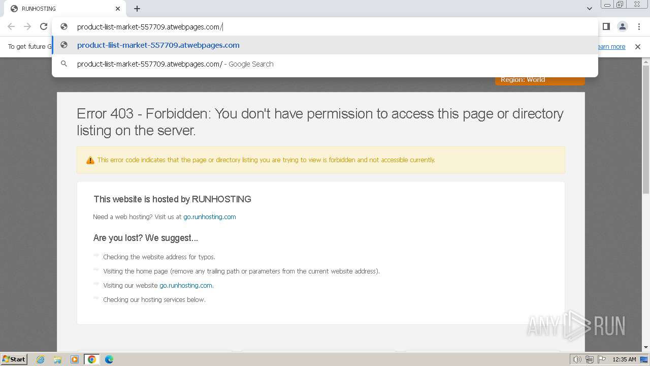Dismiss the infobar with X

(638, 47)
